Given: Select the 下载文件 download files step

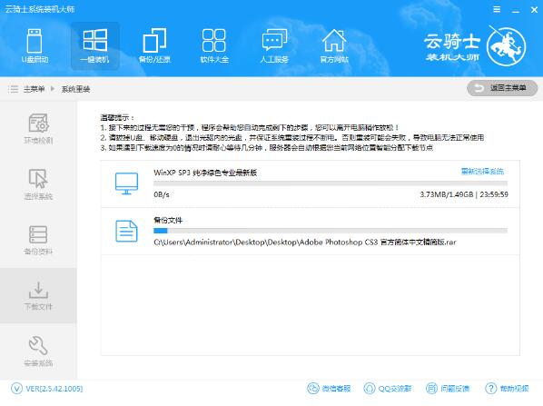Looking at the screenshot, I should point(38,295).
